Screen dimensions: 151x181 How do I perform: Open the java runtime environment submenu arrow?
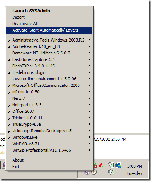[89, 78]
